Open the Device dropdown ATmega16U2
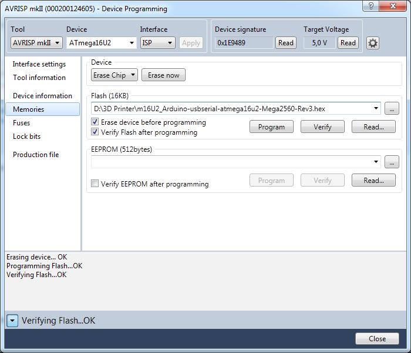Image resolution: width=411 pixels, height=353 pixels. tap(102, 43)
